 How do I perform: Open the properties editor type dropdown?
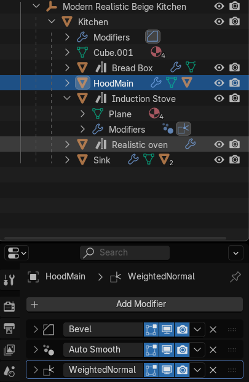pos(17,253)
